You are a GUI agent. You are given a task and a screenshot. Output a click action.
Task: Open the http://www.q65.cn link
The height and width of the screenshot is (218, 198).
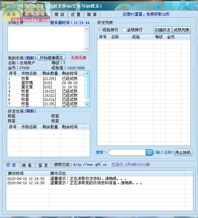pyautogui.click(x=90, y=165)
